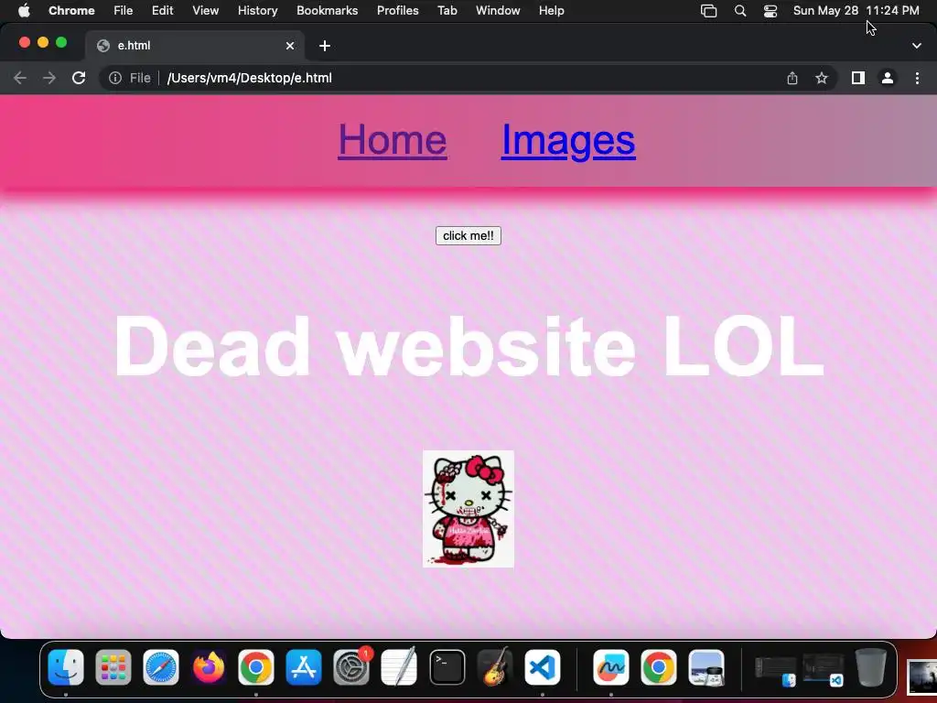937x703 pixels.
Task: Open the Chrome profile avatar button
Action: (x=888, y=78)
